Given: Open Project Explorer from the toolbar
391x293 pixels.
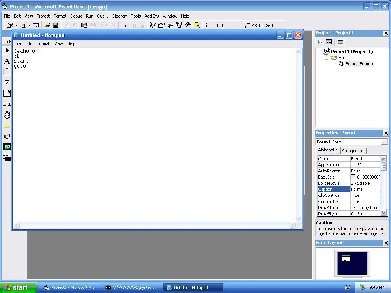Looking at the screenshot, I should [153, 26].
